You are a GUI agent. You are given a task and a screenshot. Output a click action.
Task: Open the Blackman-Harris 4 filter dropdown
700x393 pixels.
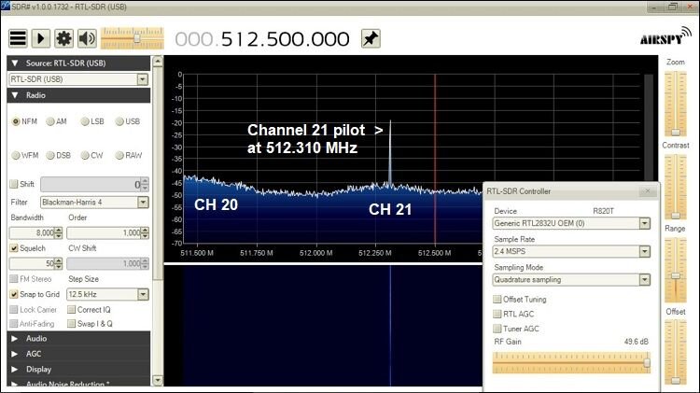pos(143,203)
